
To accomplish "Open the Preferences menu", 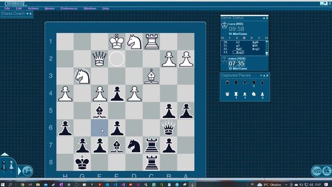I will (69, 8).
